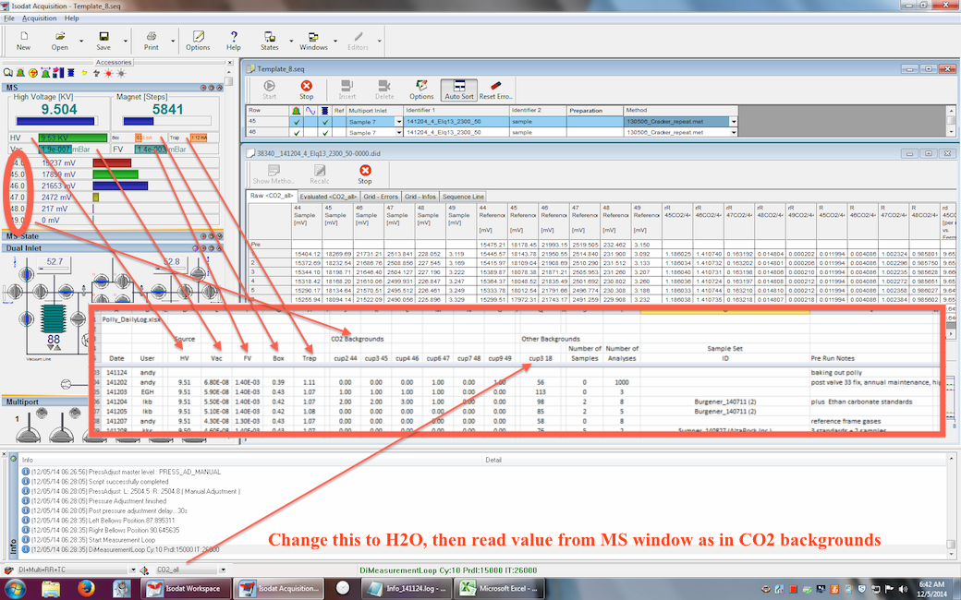Toggle the wave column cell in row 45
Viewport: 961px width, 600px height.
311,122
